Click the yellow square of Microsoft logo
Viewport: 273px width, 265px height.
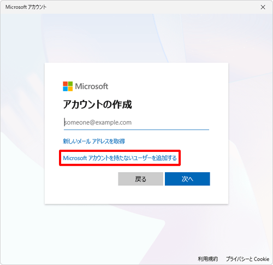(70, 89)
